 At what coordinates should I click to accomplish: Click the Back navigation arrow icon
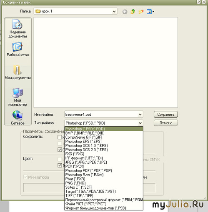(x=125, y=12)
